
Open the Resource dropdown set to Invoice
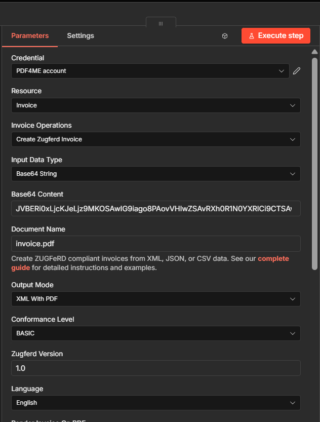coord(155,105)
